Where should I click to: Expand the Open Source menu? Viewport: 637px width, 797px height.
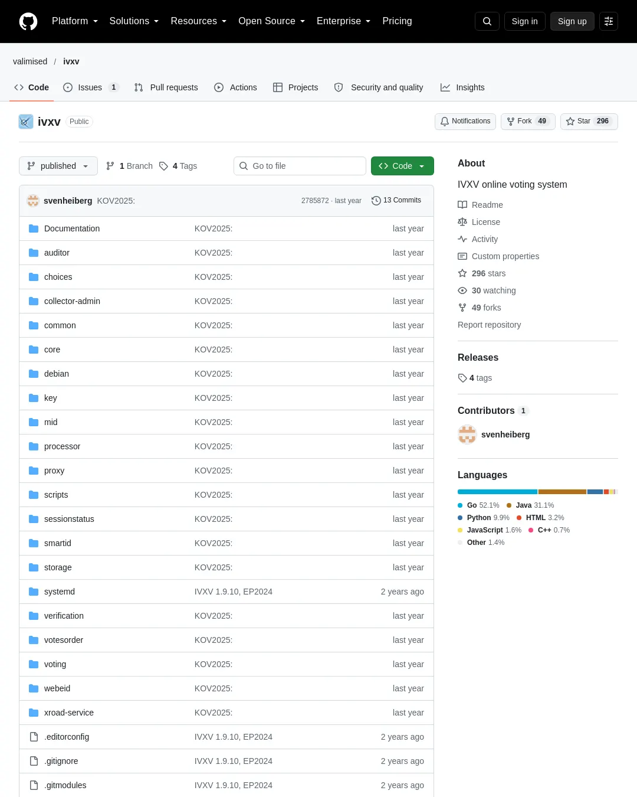tap(272, 21)
